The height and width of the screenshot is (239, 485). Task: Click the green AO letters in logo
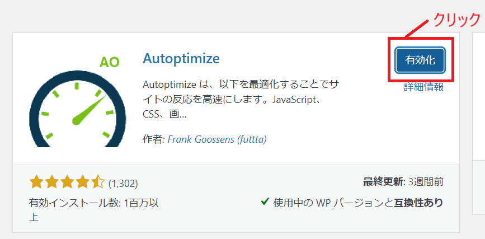point(109,62)
